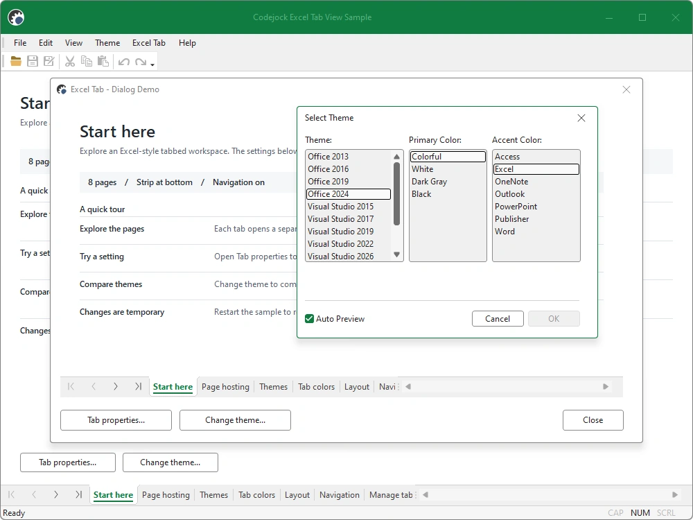The height and width of the screenshot is (520, 693).
Task: Jump to last tab in Dialog Demo strip
Action: (138, 386)
